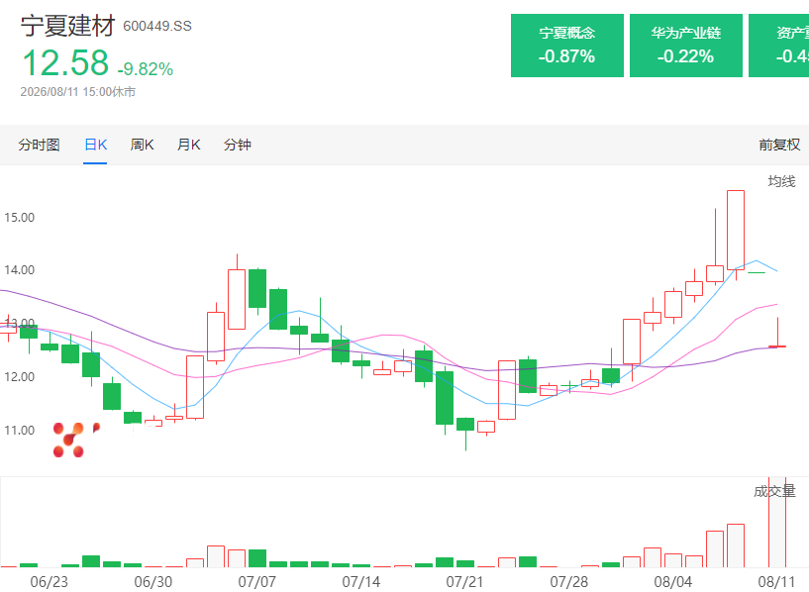The image size is (809, 592).
Task: Click the tallest volume bar near 08/11
Action: 777,522
